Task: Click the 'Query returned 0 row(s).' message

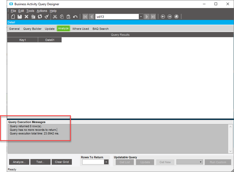Action: coord(26,126)
